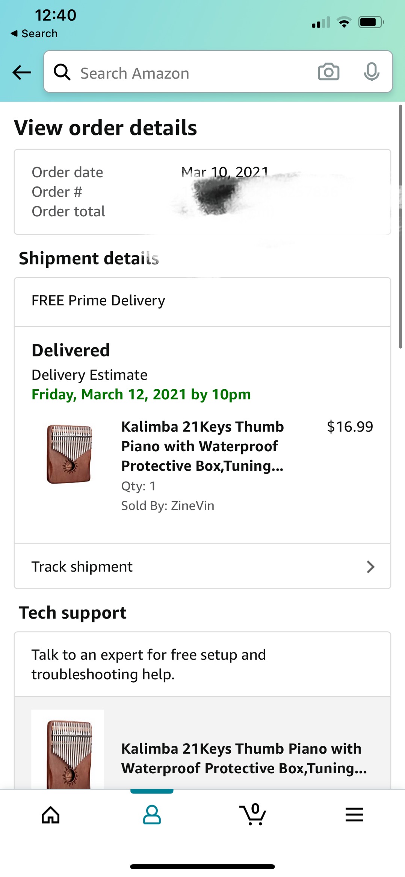Tap the magnifying glass search icon
The image size is (405, 877).
coord(62,72)
